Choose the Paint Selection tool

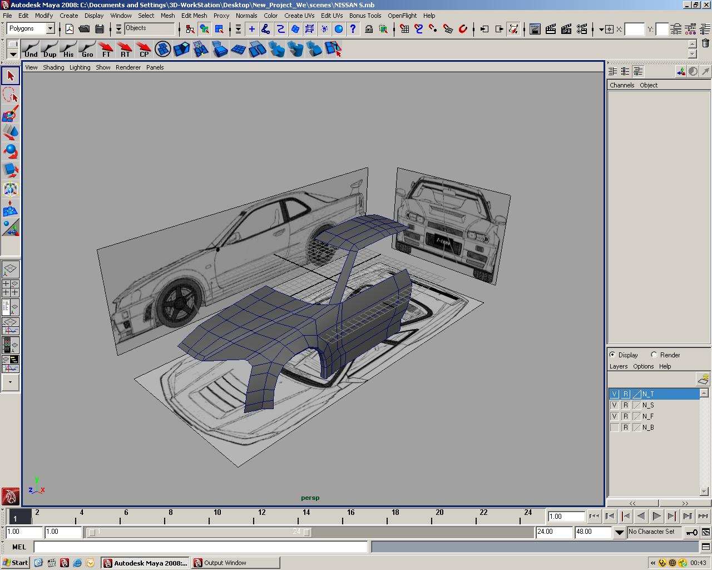coord(11,114)
